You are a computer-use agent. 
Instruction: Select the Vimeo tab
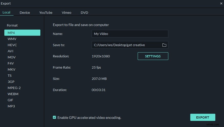pos(66,12)
